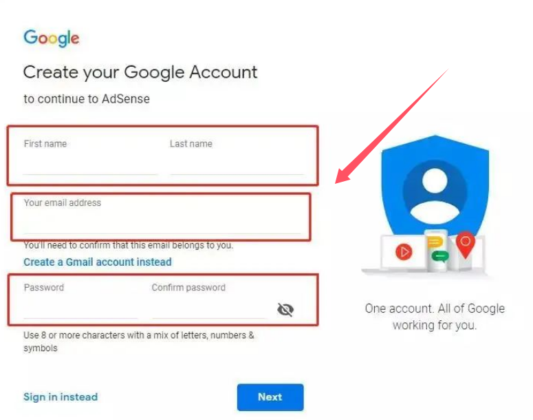533x420 pixels.
Task: Click the blue shield account illustration
Action: coord(435,191)
